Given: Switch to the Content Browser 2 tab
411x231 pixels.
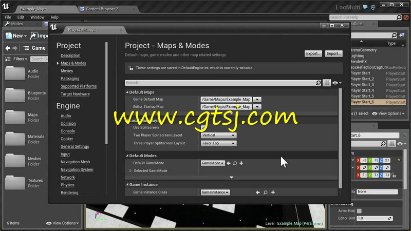Looking at the screenshot, I should [x=102, y=9].
